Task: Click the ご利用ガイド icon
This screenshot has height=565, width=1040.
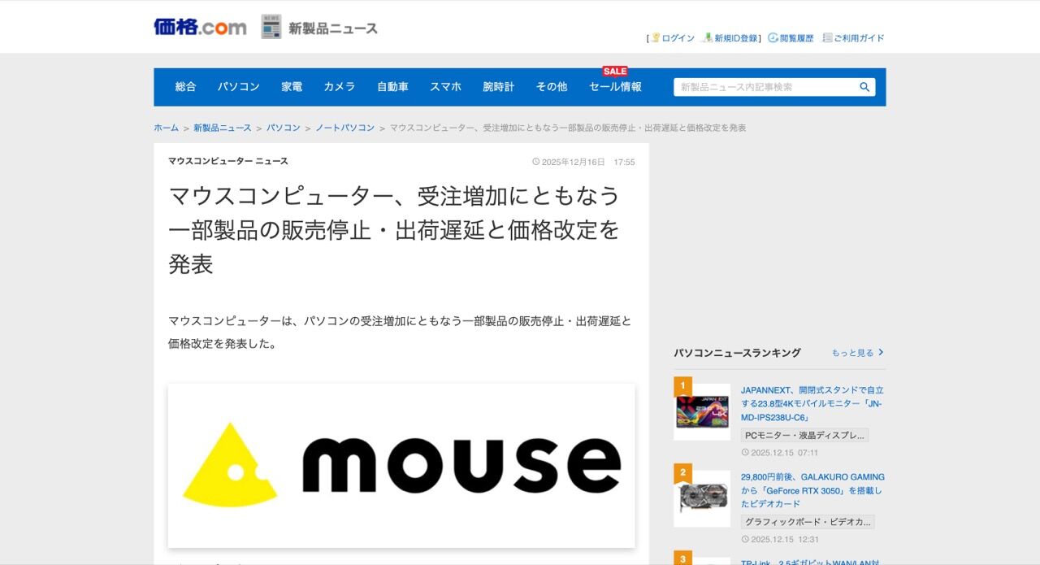Action: 827,37
